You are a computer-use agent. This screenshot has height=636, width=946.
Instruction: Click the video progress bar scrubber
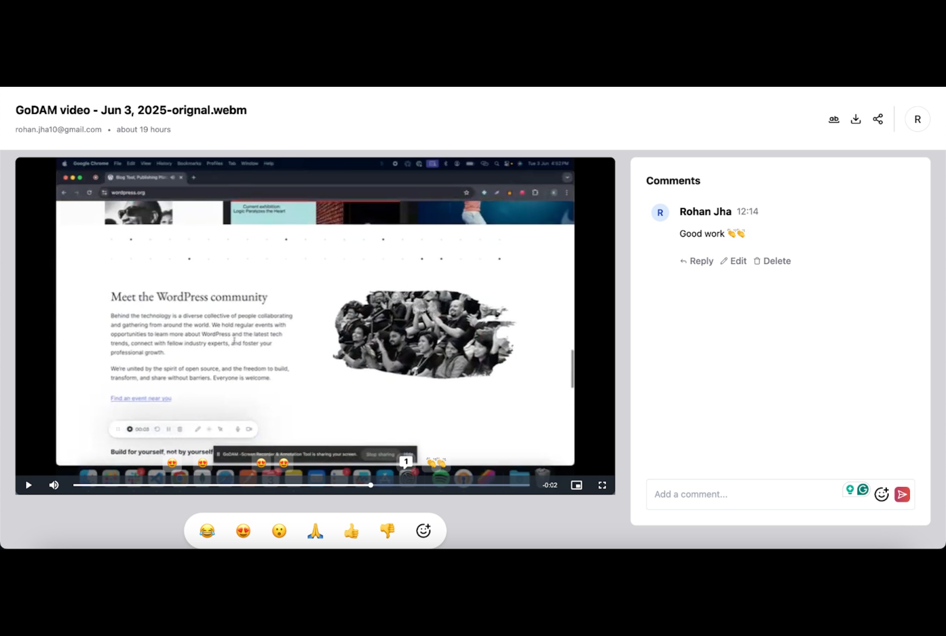(371, 485)
